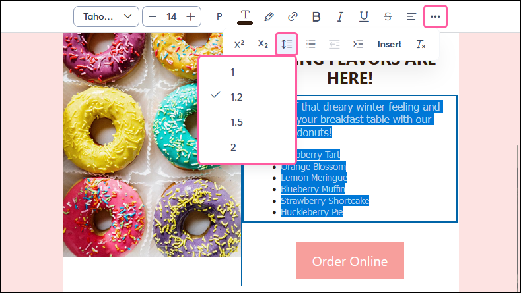Open the Tahoma font family dropdown
Viewport: 521px width, 293px height.
106,16
